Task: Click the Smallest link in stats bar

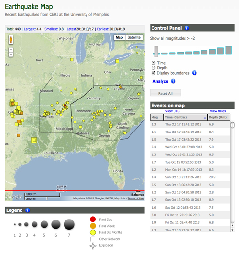Action: tap(51, 29)
